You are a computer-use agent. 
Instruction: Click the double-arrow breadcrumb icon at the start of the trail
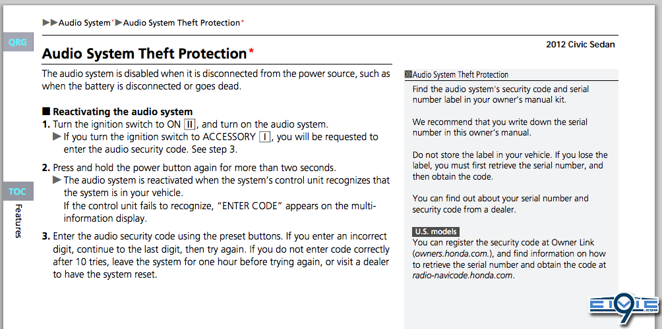pos(50,23)
